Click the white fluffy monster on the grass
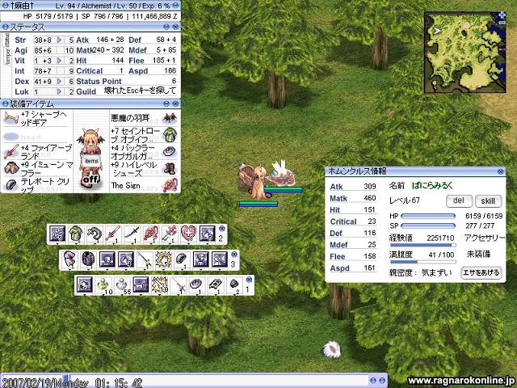 331,349
